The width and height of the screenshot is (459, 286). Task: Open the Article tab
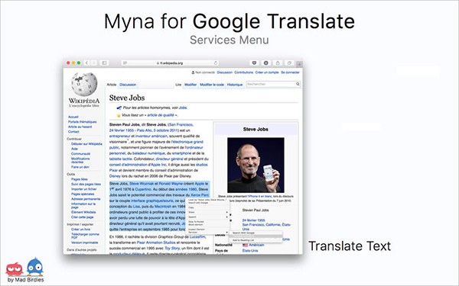coord(112,85)
